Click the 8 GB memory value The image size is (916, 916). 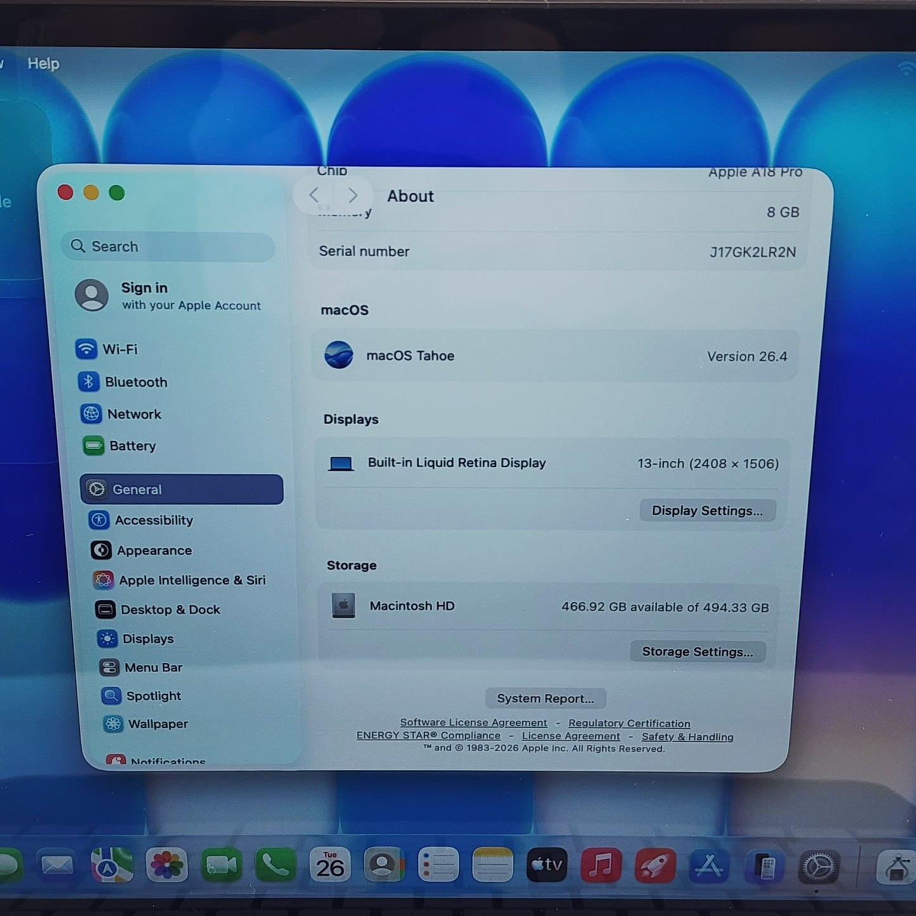click(783, 212)
